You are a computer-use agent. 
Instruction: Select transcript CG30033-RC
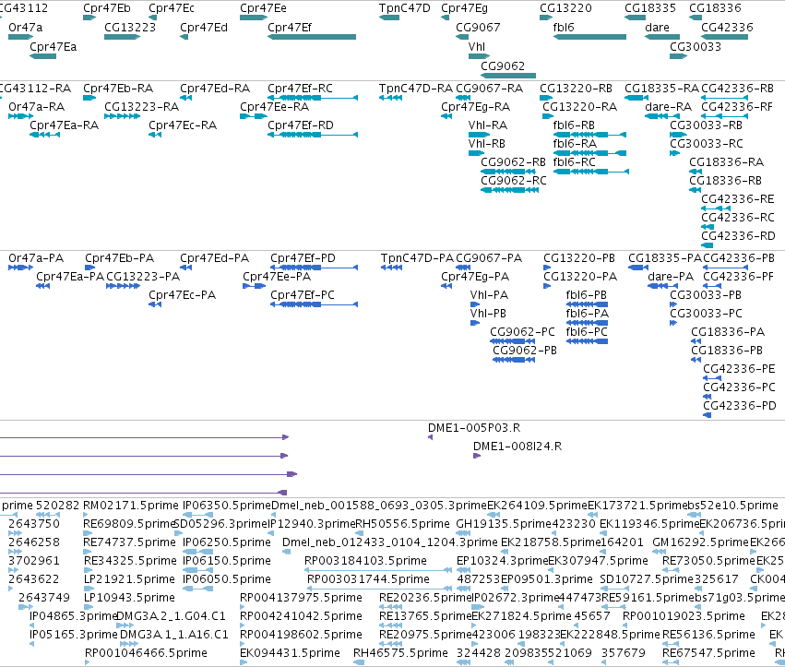674,153
